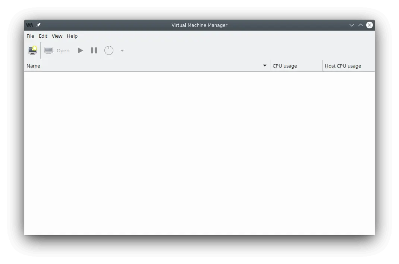This screenshot has height=264, width=399.
Task: Close the Virtual Machine Manager window
Action: tap(370, 25)
